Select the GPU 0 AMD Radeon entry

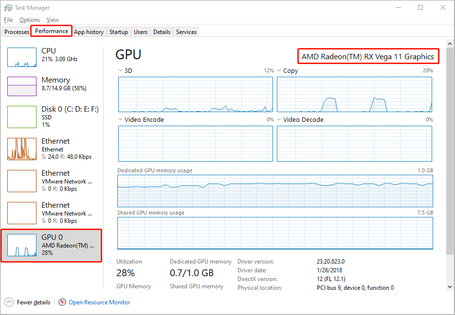(52, 246)
